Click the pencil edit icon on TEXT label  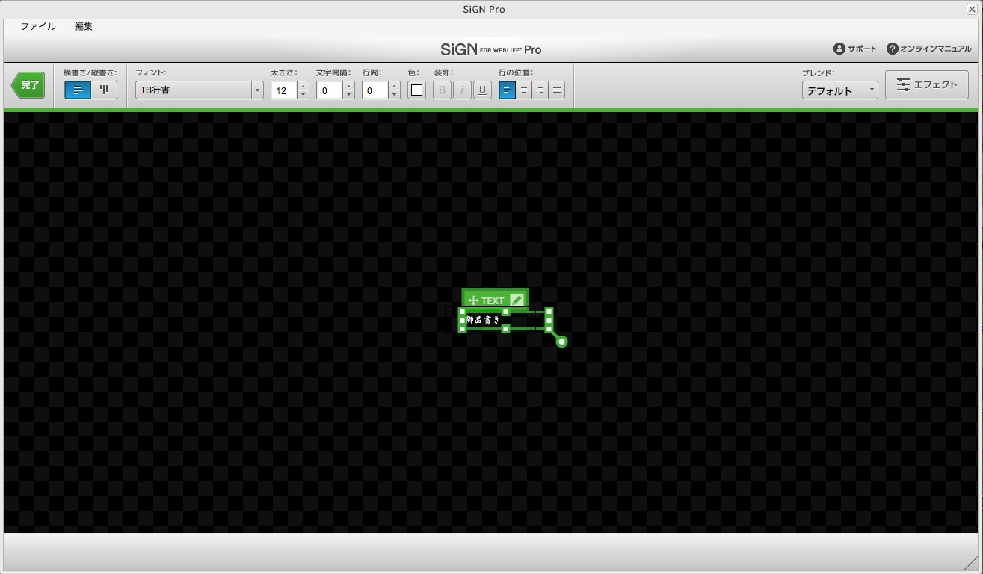[517, 299]
